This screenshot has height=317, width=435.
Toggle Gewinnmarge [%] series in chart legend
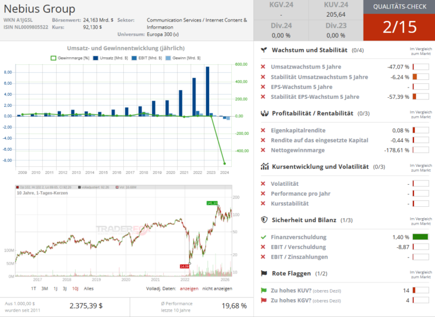pos(70,58)
